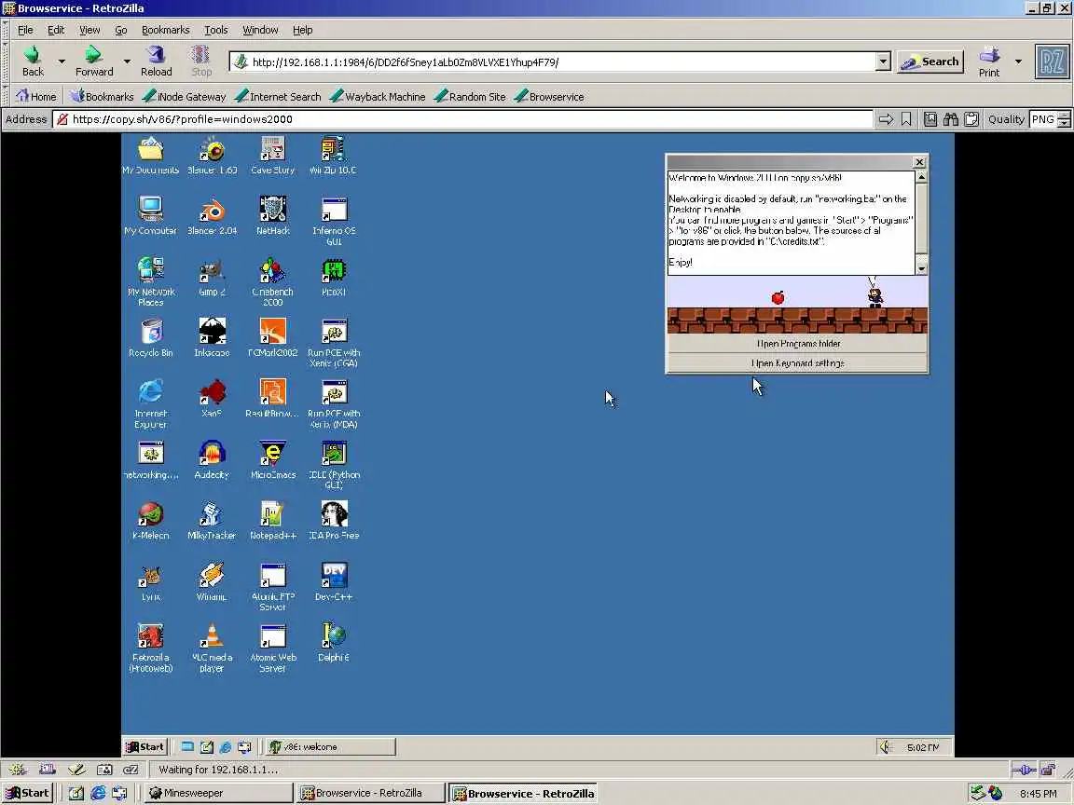Select the Dev-C++ shortcut icon
Viewport: 1074px width, 805px height.
(334, 581)
